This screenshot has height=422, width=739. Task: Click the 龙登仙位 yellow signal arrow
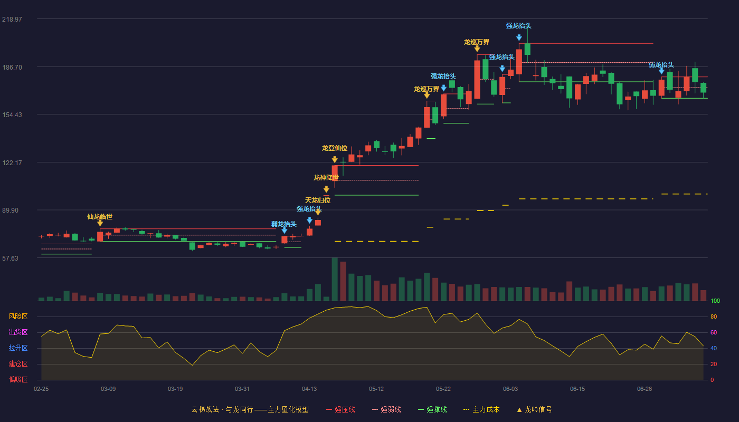coord(335,159)
